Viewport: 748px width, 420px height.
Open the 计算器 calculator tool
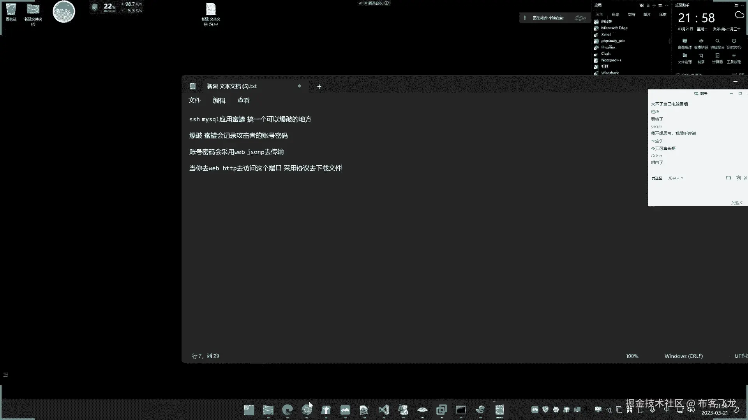click(717, 56)
